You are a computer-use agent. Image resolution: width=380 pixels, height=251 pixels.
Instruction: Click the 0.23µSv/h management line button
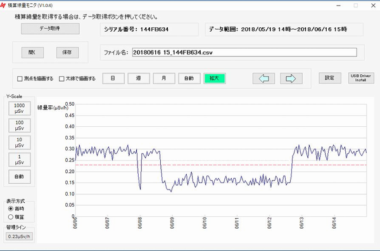[x=19, y=236]
